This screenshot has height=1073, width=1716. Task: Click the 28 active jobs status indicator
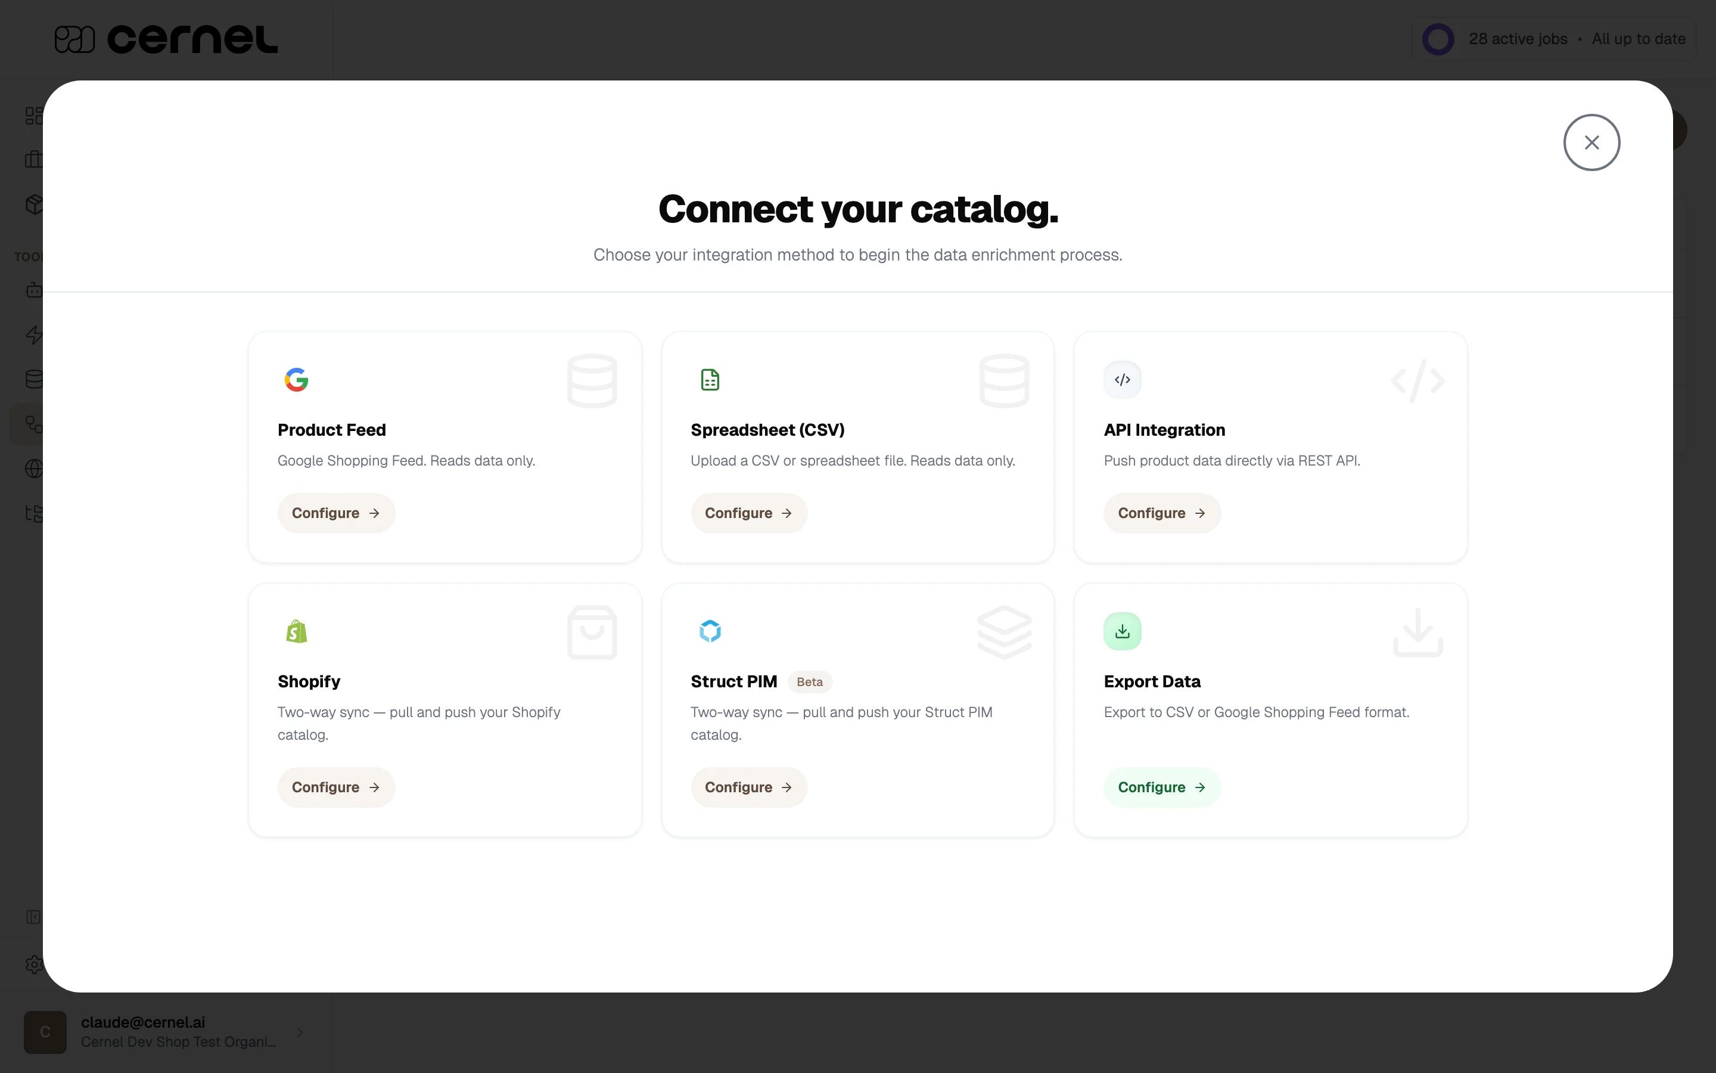[1553, 39]
